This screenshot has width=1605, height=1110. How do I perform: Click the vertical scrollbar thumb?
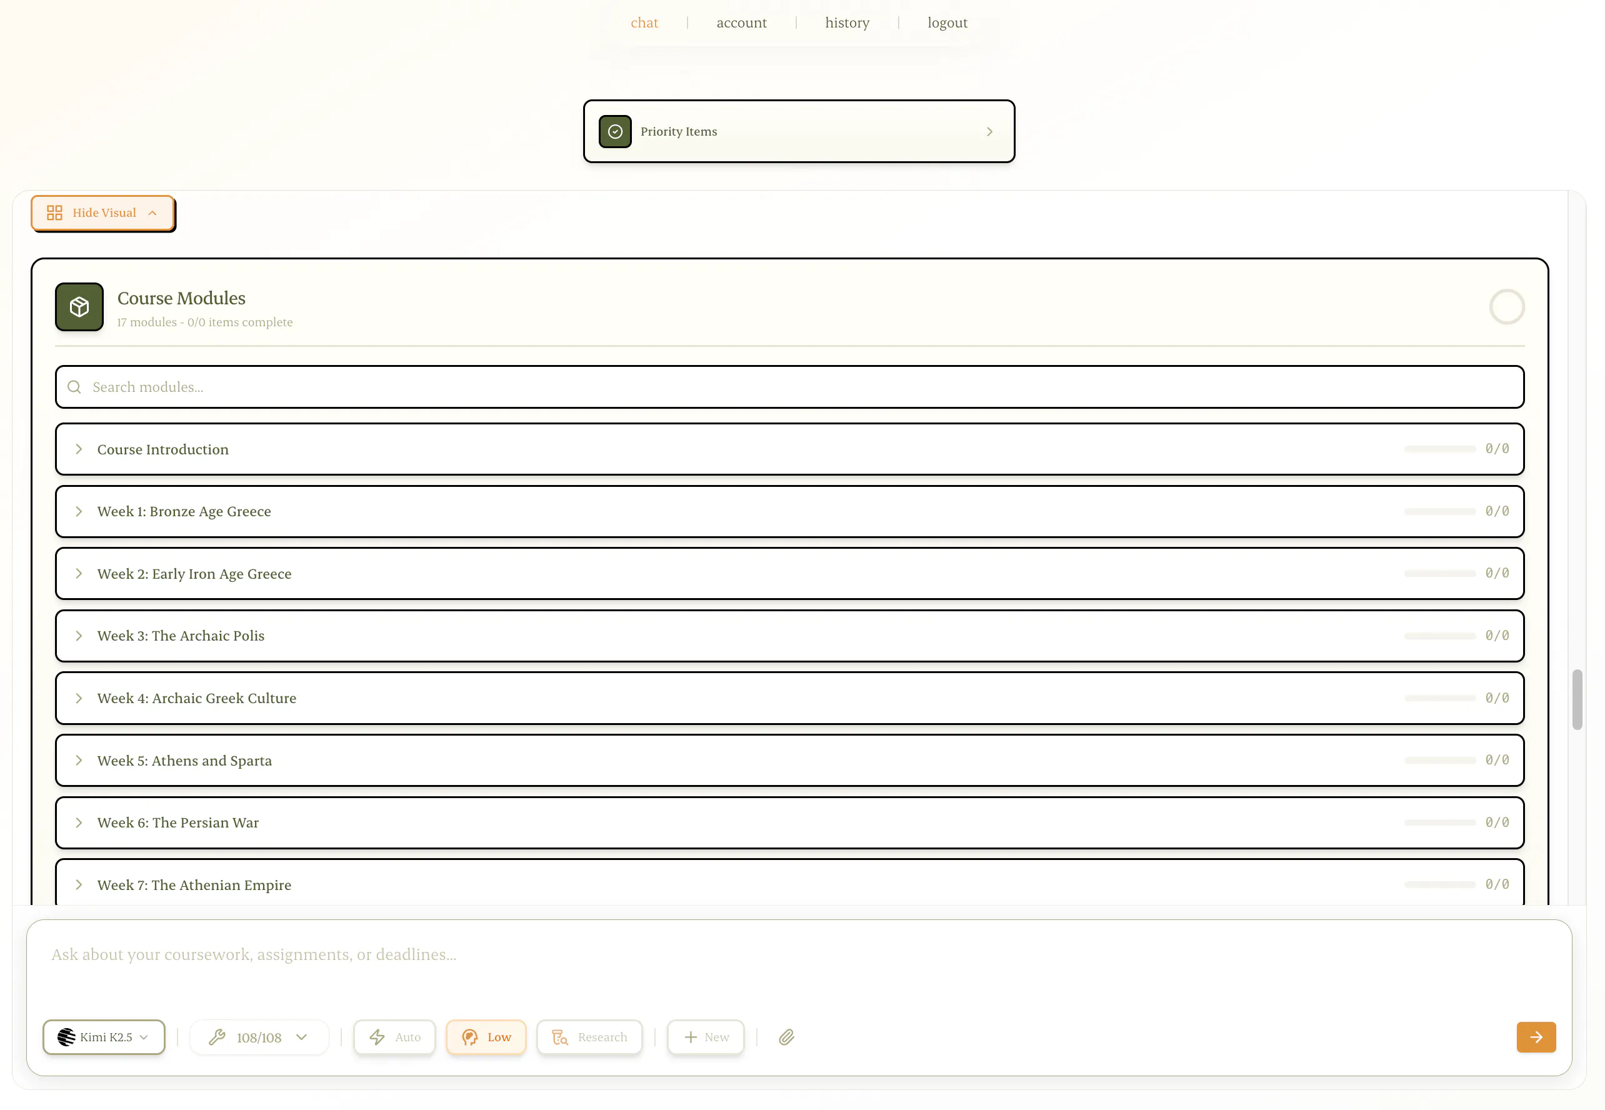[1577, 699]
